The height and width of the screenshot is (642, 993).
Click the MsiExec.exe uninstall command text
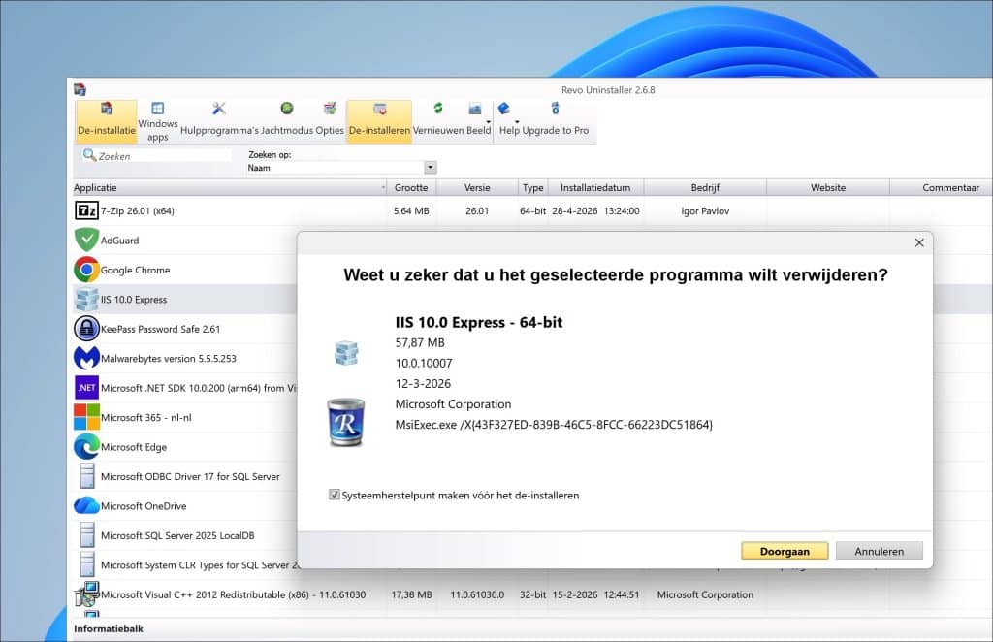[554, 425]
